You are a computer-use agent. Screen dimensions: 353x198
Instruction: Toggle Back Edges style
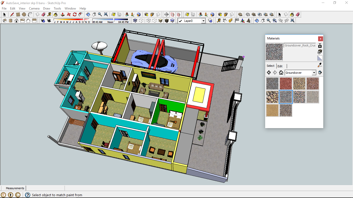(x=141, y=21)
